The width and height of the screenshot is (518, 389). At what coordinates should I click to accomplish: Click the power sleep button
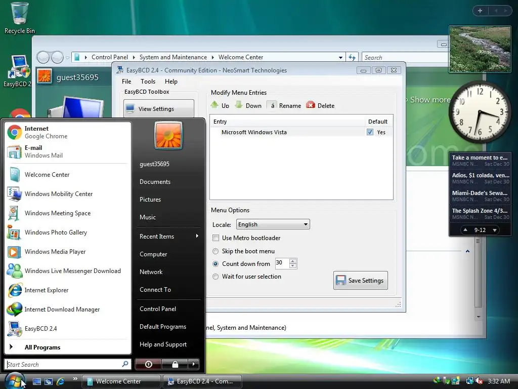coord(148,364)
